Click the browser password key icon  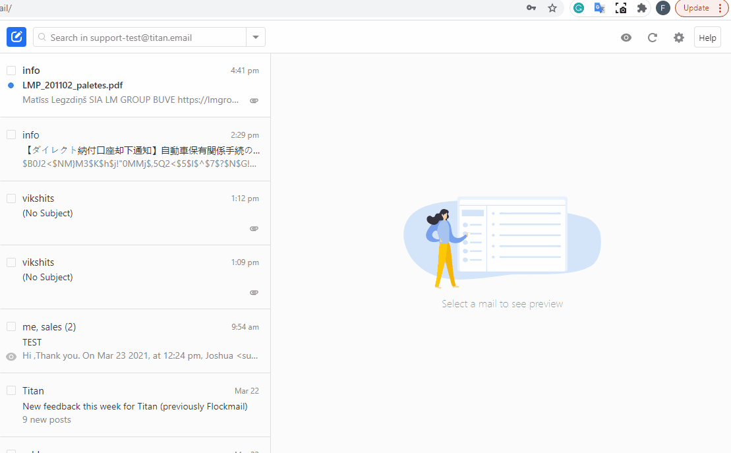click(x=531, y=8)
